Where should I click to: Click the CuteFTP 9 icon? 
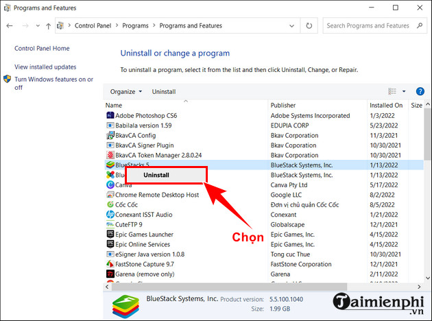click(x=110, y=224)
